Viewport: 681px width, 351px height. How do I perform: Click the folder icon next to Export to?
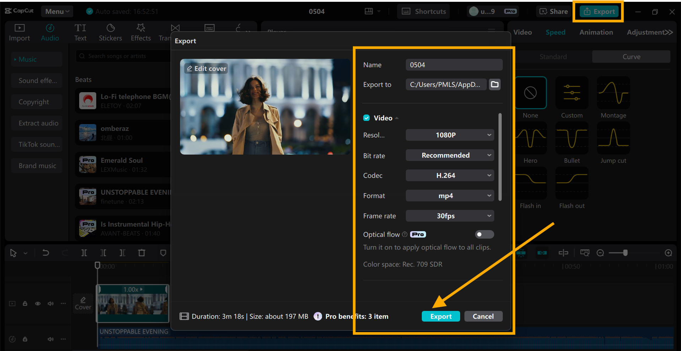point(495,84)
